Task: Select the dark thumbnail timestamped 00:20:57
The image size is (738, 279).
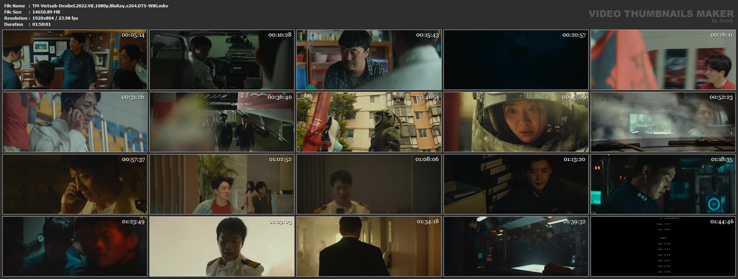Action: pyautogui.click(x=516, y=60)
